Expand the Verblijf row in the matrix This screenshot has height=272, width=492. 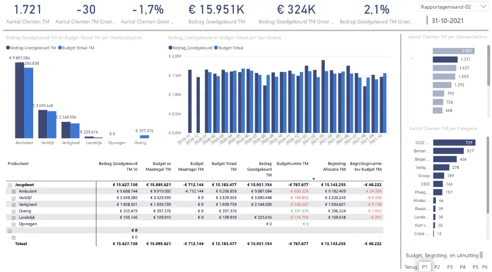tap(13, 198)
